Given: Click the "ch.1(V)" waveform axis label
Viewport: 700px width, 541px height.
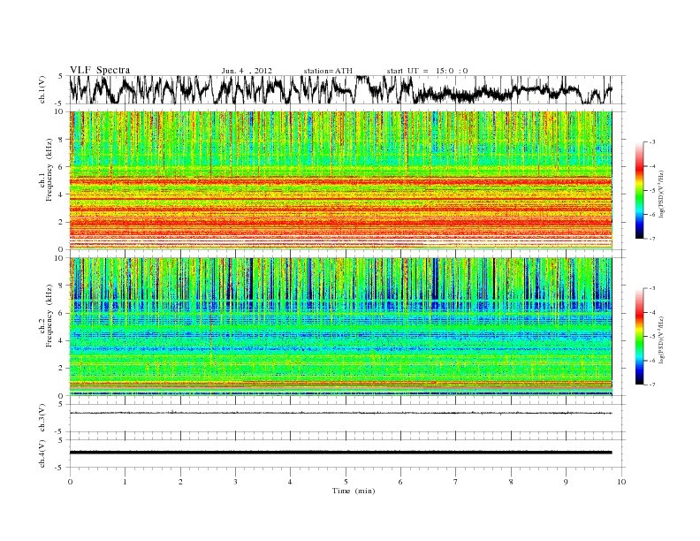Looking at the screenshot, I should 42,89.
